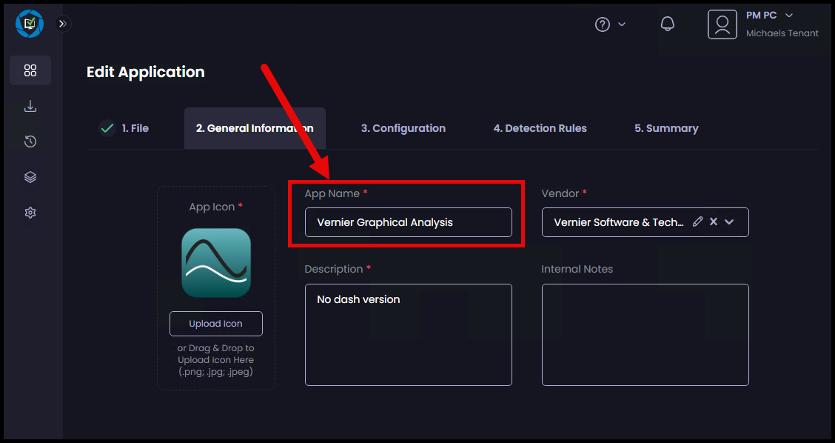Switch to the 3. Configuration tab
The height and width of the screenshot is (443, 835).
pyautogui.click(x=403, y=128)
